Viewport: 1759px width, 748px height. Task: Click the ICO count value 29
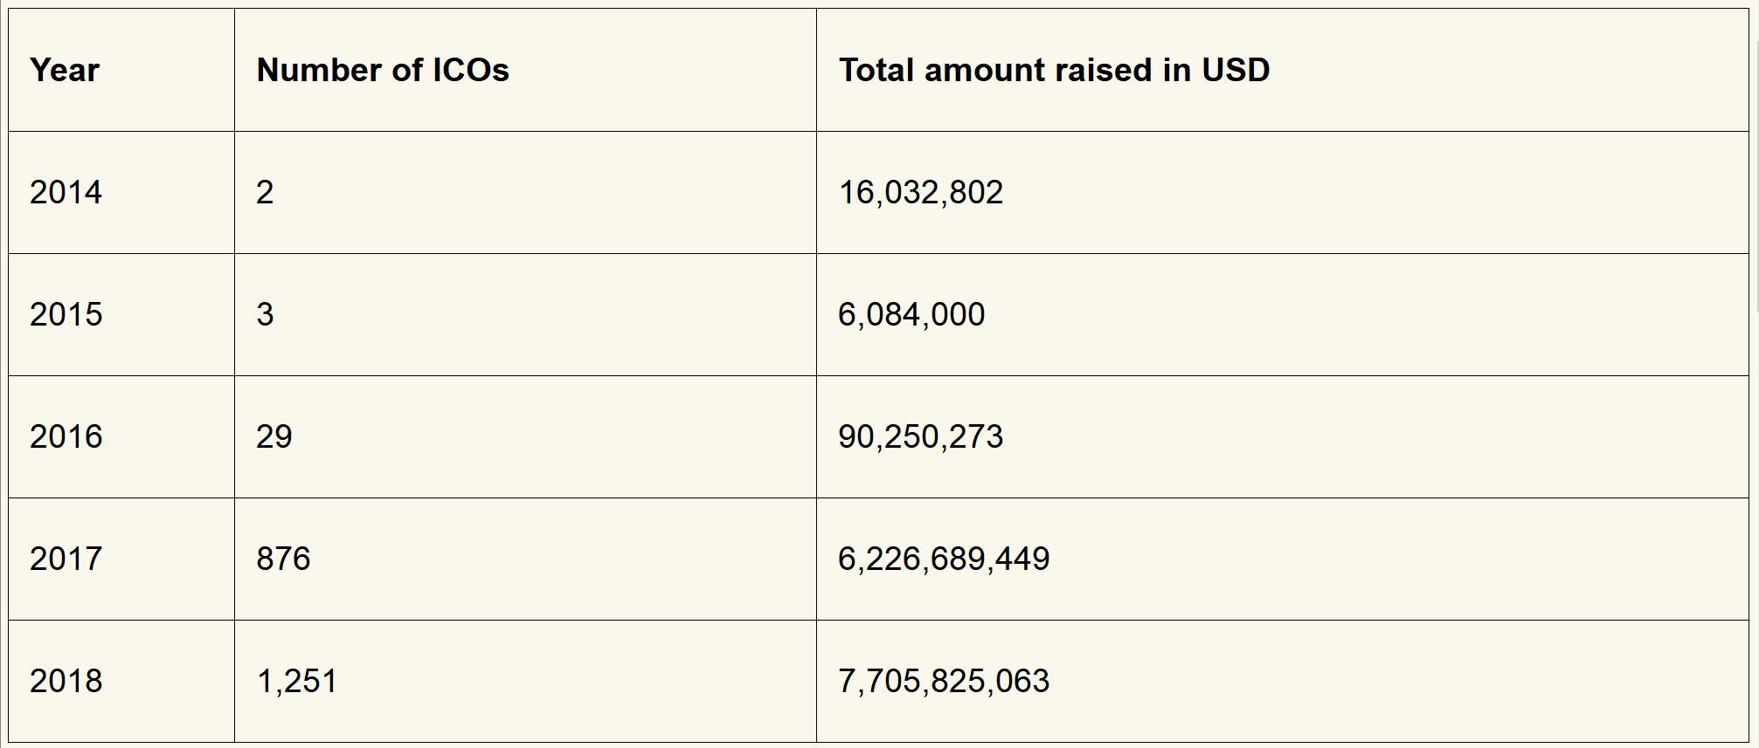coord(274,436)
